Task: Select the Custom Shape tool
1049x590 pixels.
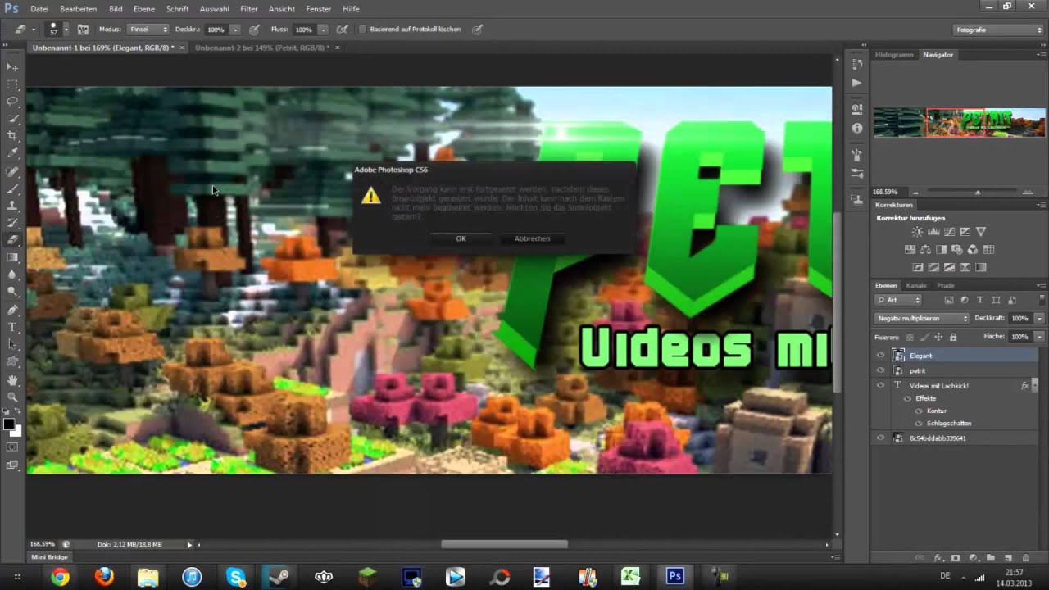Action: [12, 363]
